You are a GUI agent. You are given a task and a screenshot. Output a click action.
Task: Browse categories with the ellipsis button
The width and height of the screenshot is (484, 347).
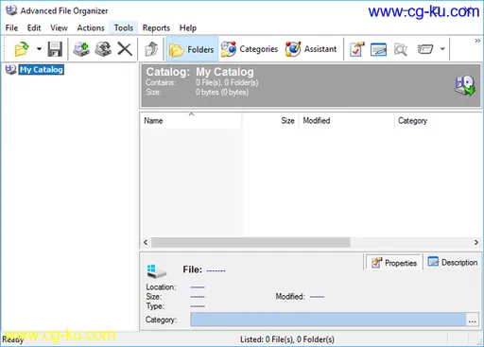[473, 320]
